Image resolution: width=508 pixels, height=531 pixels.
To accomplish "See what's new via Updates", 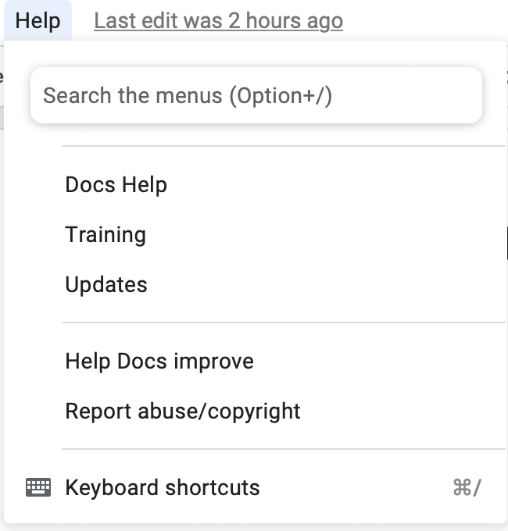I will click(256, 284).
